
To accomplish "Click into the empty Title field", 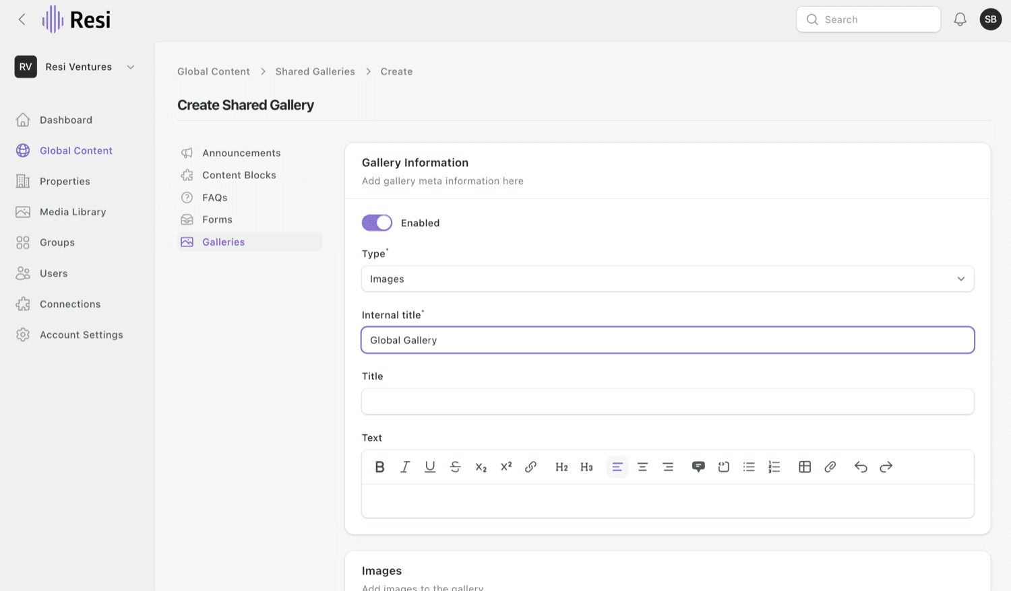I will click(668, 401).
